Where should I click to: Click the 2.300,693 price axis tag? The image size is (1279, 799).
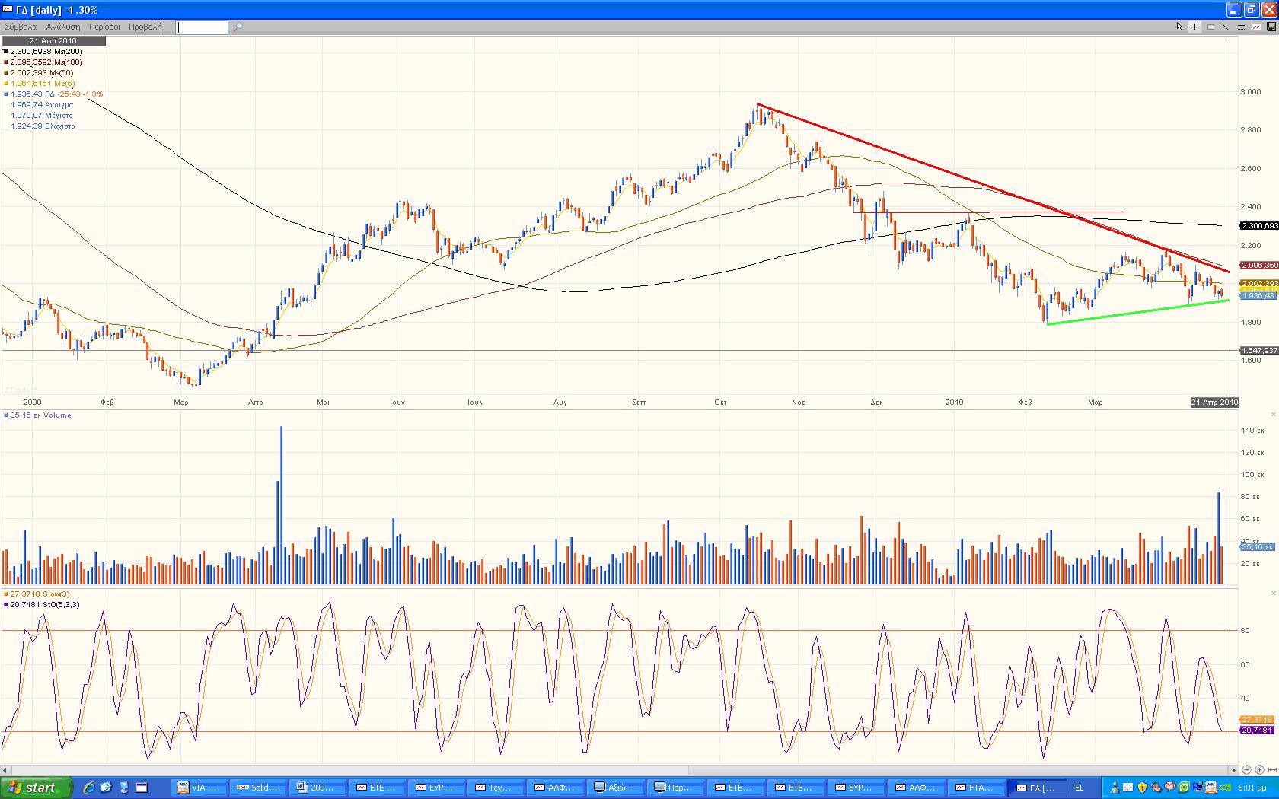coord(1259,226)
